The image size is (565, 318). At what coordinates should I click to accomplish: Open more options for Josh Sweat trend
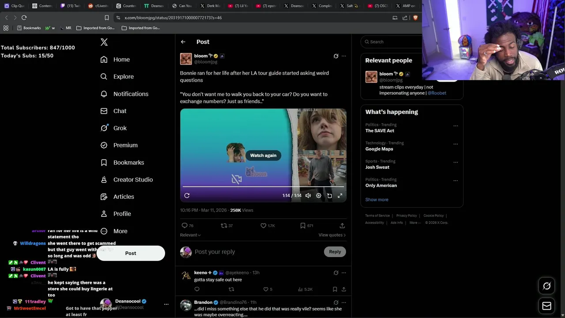click(456, 162)
